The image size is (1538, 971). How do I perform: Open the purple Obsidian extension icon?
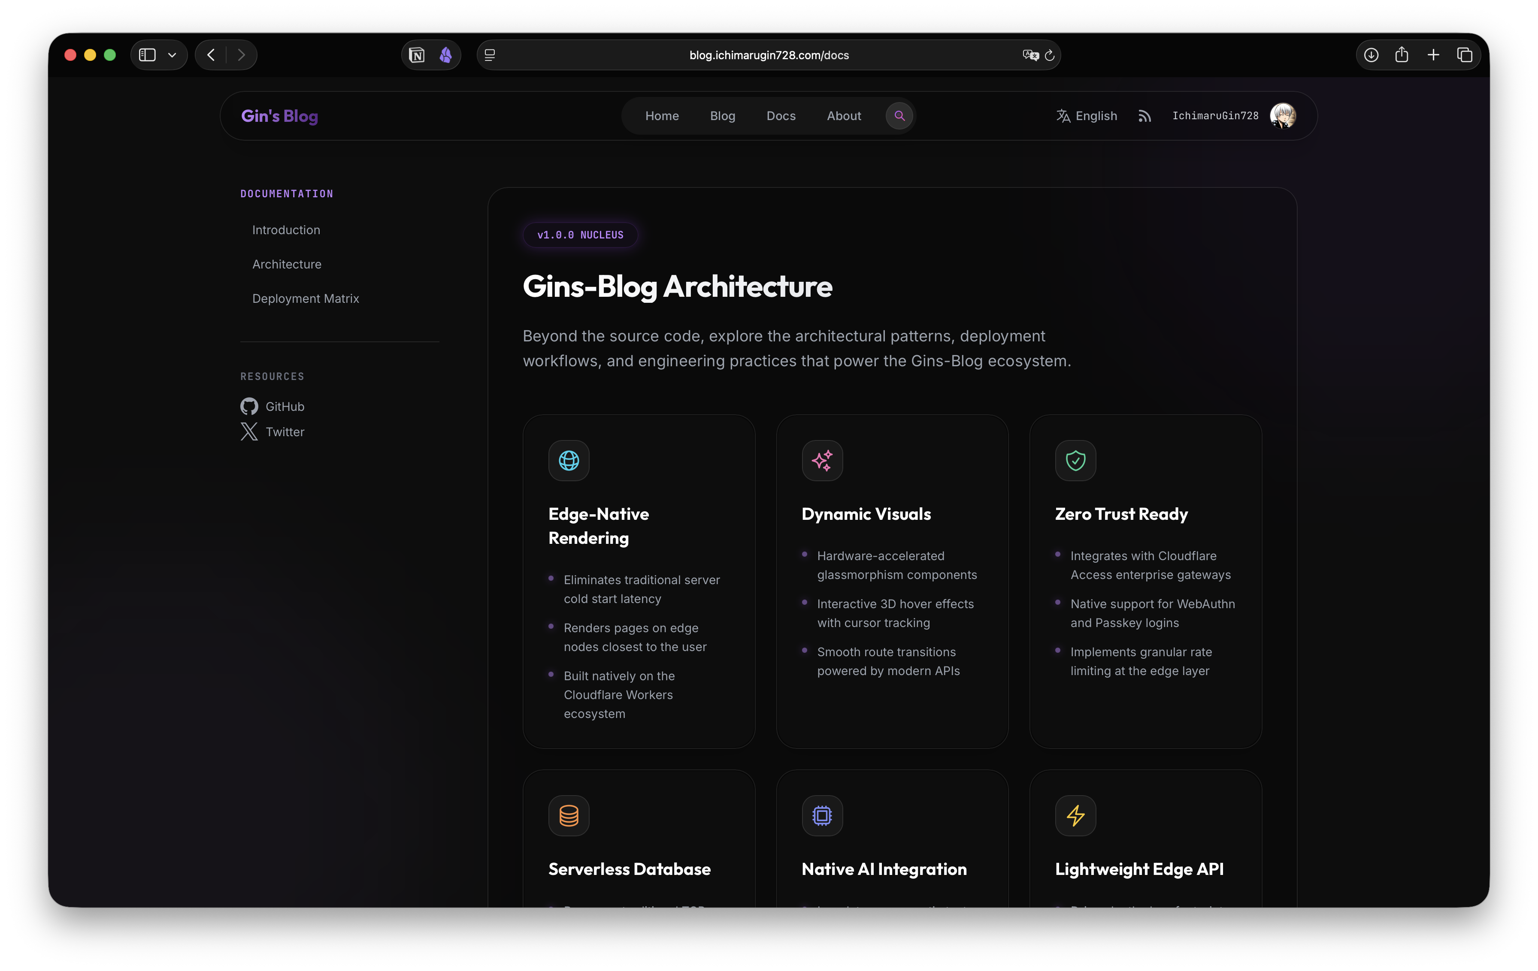[446, 55]
